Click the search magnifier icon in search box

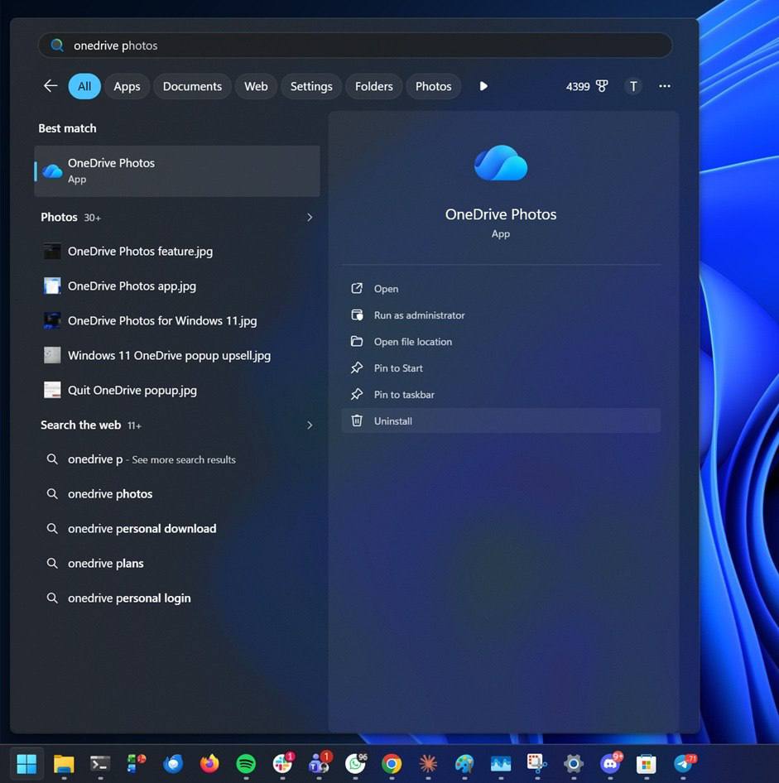(57, 46)
